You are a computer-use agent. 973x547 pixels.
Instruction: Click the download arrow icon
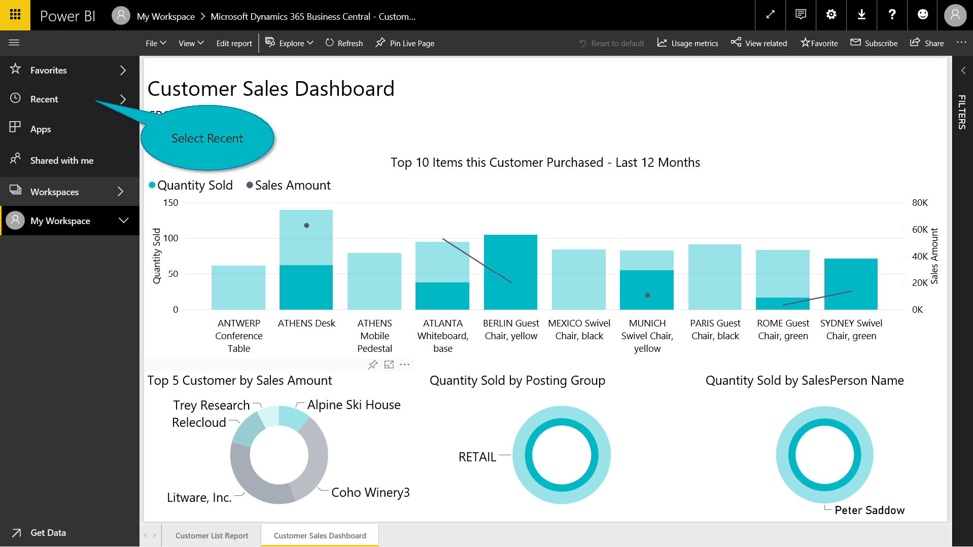coord(861,15)
